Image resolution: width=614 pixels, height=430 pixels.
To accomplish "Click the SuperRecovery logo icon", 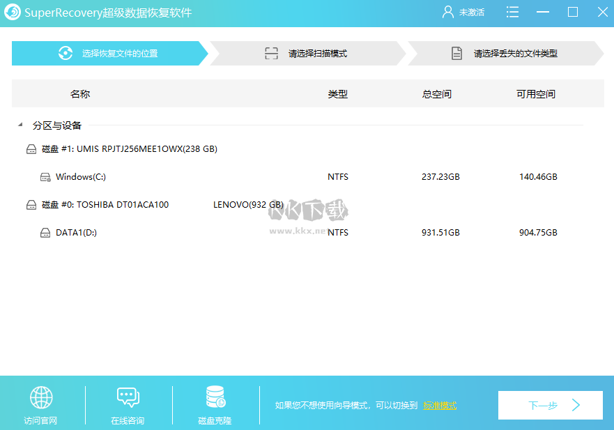I will pos(13,12).
